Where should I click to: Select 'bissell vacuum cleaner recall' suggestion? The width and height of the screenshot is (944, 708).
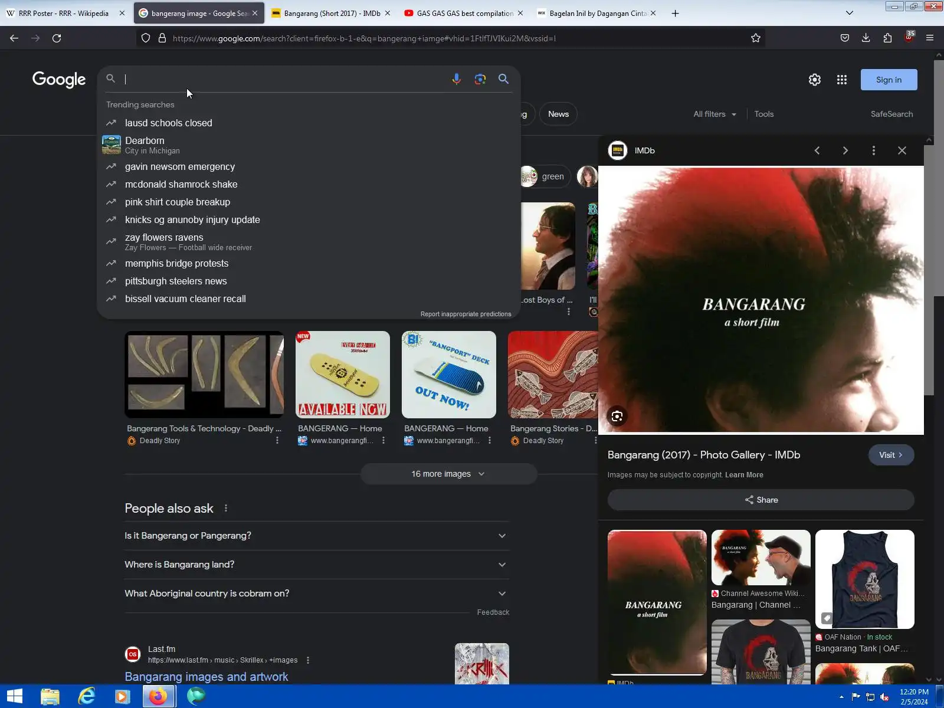click(308, 299)
